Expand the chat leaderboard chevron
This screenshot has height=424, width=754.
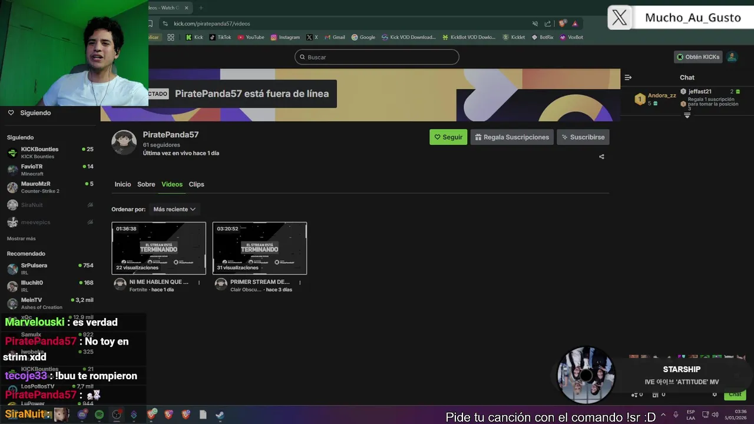pyautogui.click(x=687, y=115)
